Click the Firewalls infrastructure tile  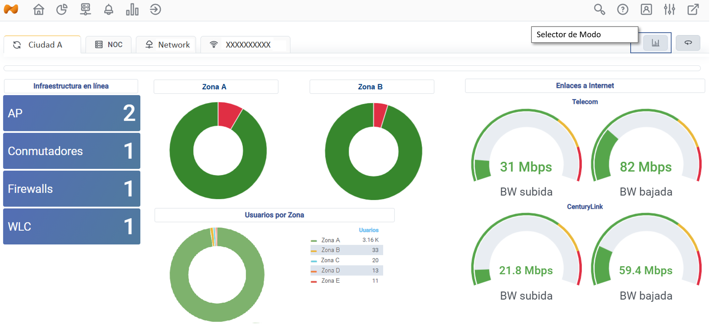(x=71, y=189)
